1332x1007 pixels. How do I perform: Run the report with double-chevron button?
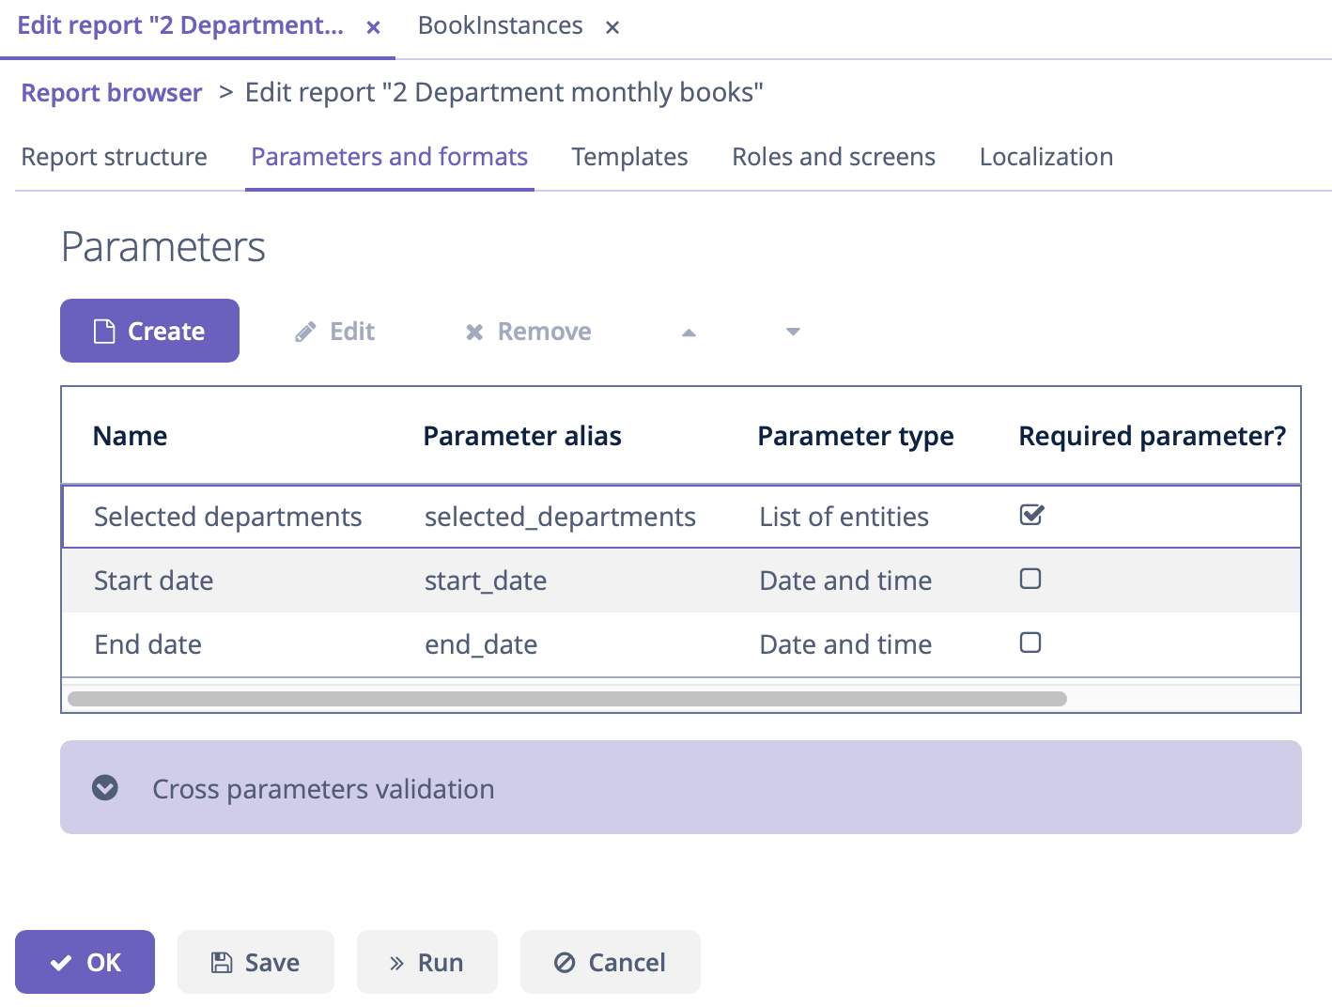(426, 962)
